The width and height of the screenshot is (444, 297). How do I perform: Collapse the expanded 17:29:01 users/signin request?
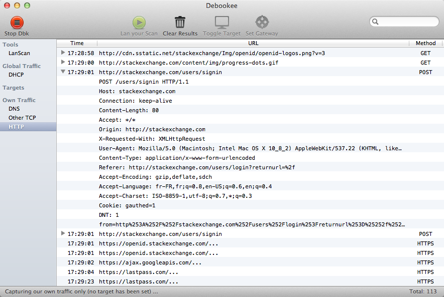tap(63, 72)
